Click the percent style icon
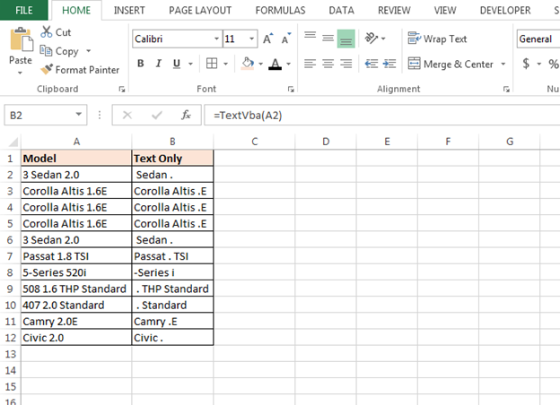This screenshot has width=560, height=405. [554, 64]
